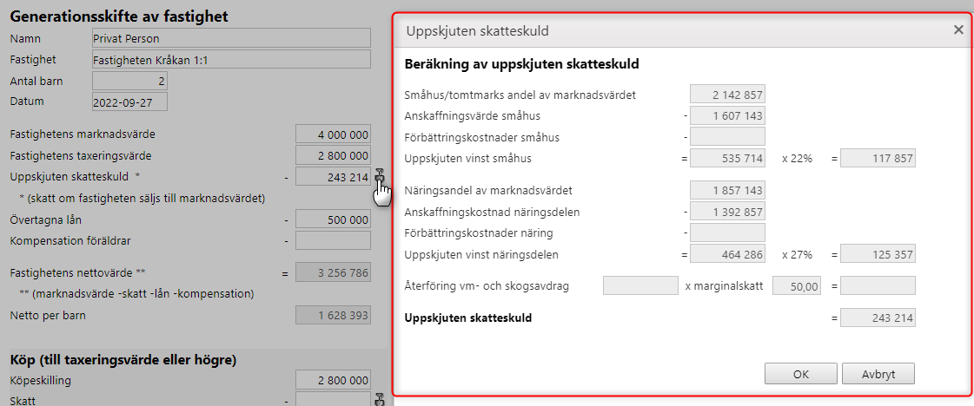
Task: Change the marginalskatt 50,00 percentage field
Action: pyautogui.click(x=797, y=285)
